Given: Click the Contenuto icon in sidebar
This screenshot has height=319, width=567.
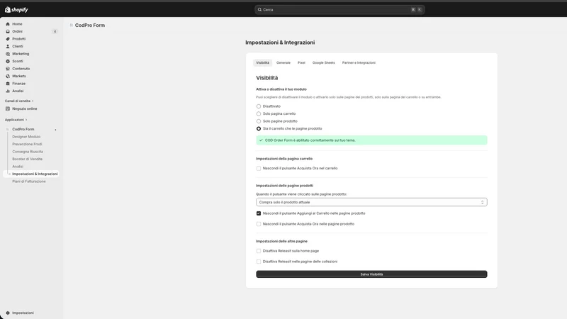Looking at the screenshot, I should point(8,69).
